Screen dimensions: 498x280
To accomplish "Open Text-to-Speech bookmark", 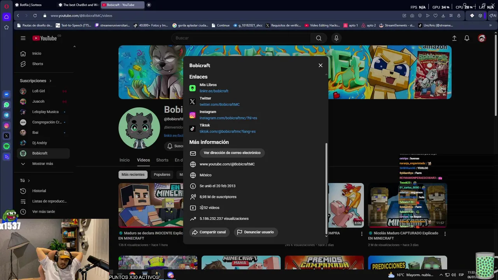I will click(x=73, y=25).
